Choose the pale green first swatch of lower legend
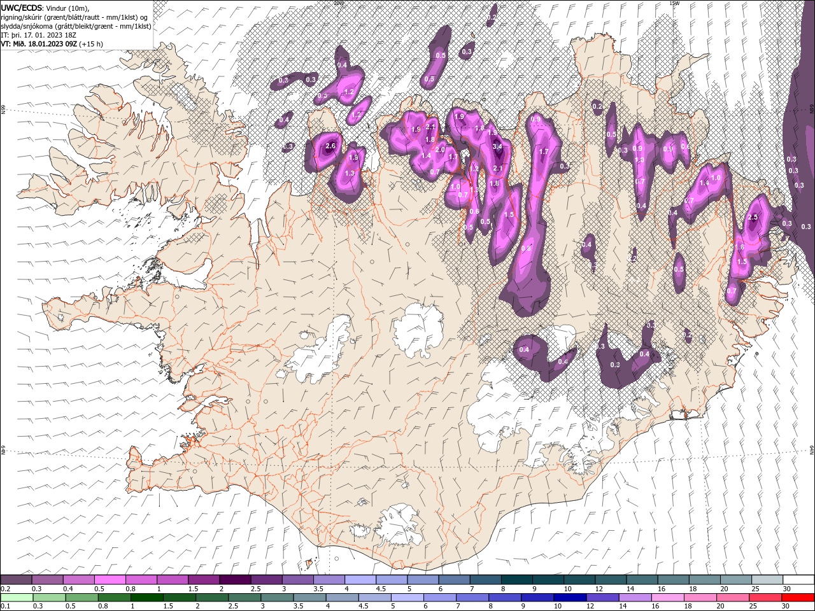This screenshot has width=815, height=611. click(x=17, y=597)
